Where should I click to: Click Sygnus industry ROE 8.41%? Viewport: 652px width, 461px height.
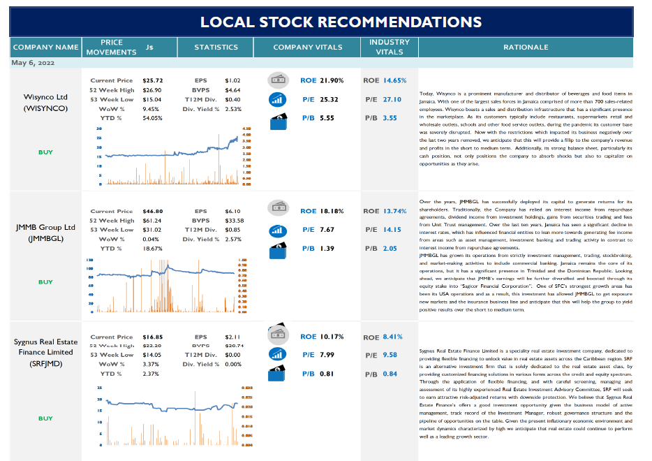pyautogui.click(x=392, y=337)
